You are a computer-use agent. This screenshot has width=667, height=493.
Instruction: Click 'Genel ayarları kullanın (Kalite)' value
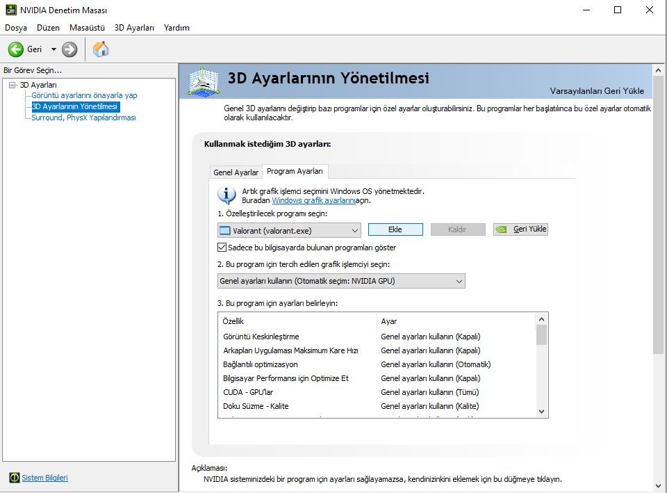point(429,406)
